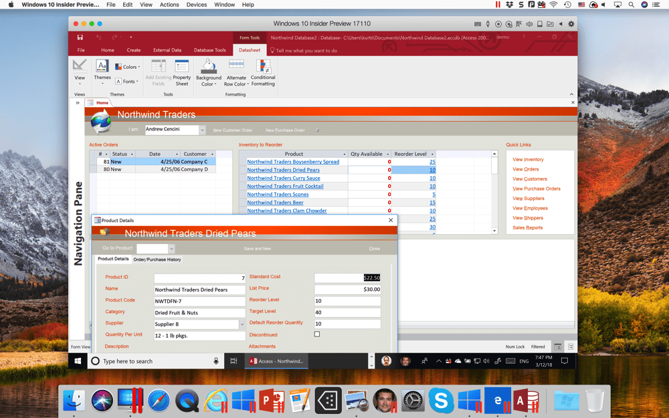Open the Supplier B dropdown
This screenshot has width=669, height=418.
(244, 323)
